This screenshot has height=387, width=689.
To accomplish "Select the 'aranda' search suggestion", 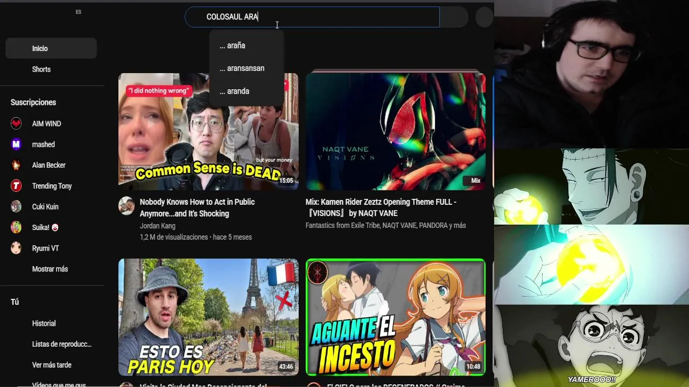I will click(247, 91).
